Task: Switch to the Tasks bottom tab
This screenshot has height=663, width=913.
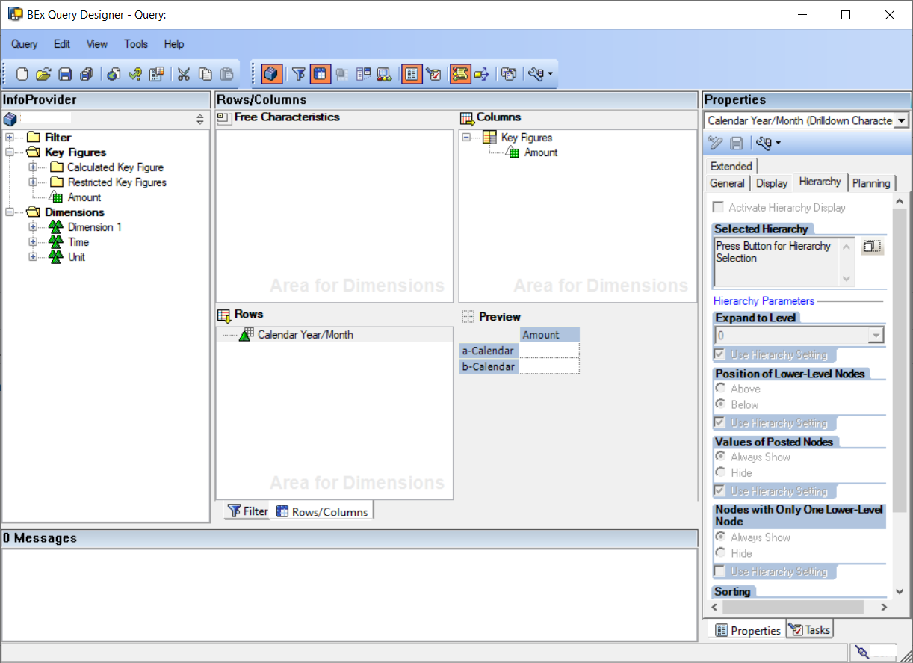Action: tap(809, 629)
